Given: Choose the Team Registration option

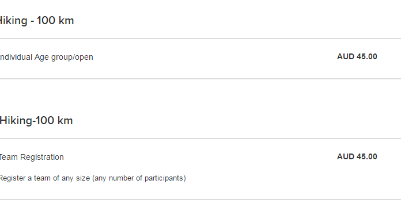Looking at the screenshot, I should (x=32, y=157).
